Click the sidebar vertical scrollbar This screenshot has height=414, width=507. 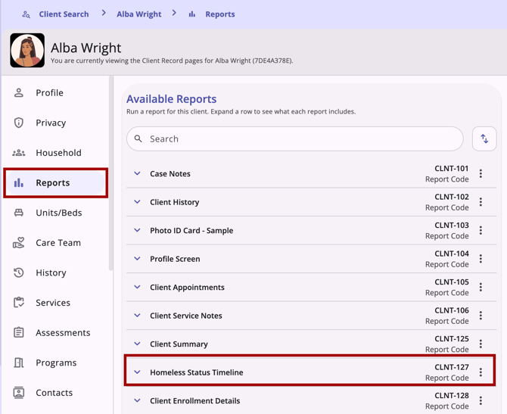[x=111, y=173]
